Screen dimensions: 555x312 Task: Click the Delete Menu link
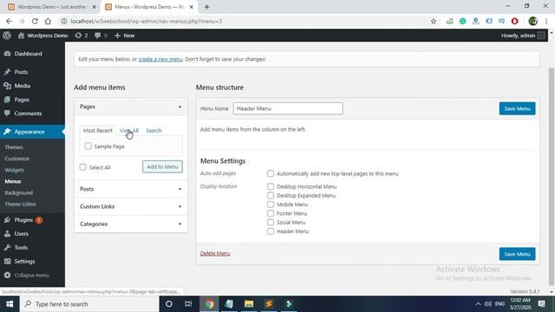(x=215, y=253)
